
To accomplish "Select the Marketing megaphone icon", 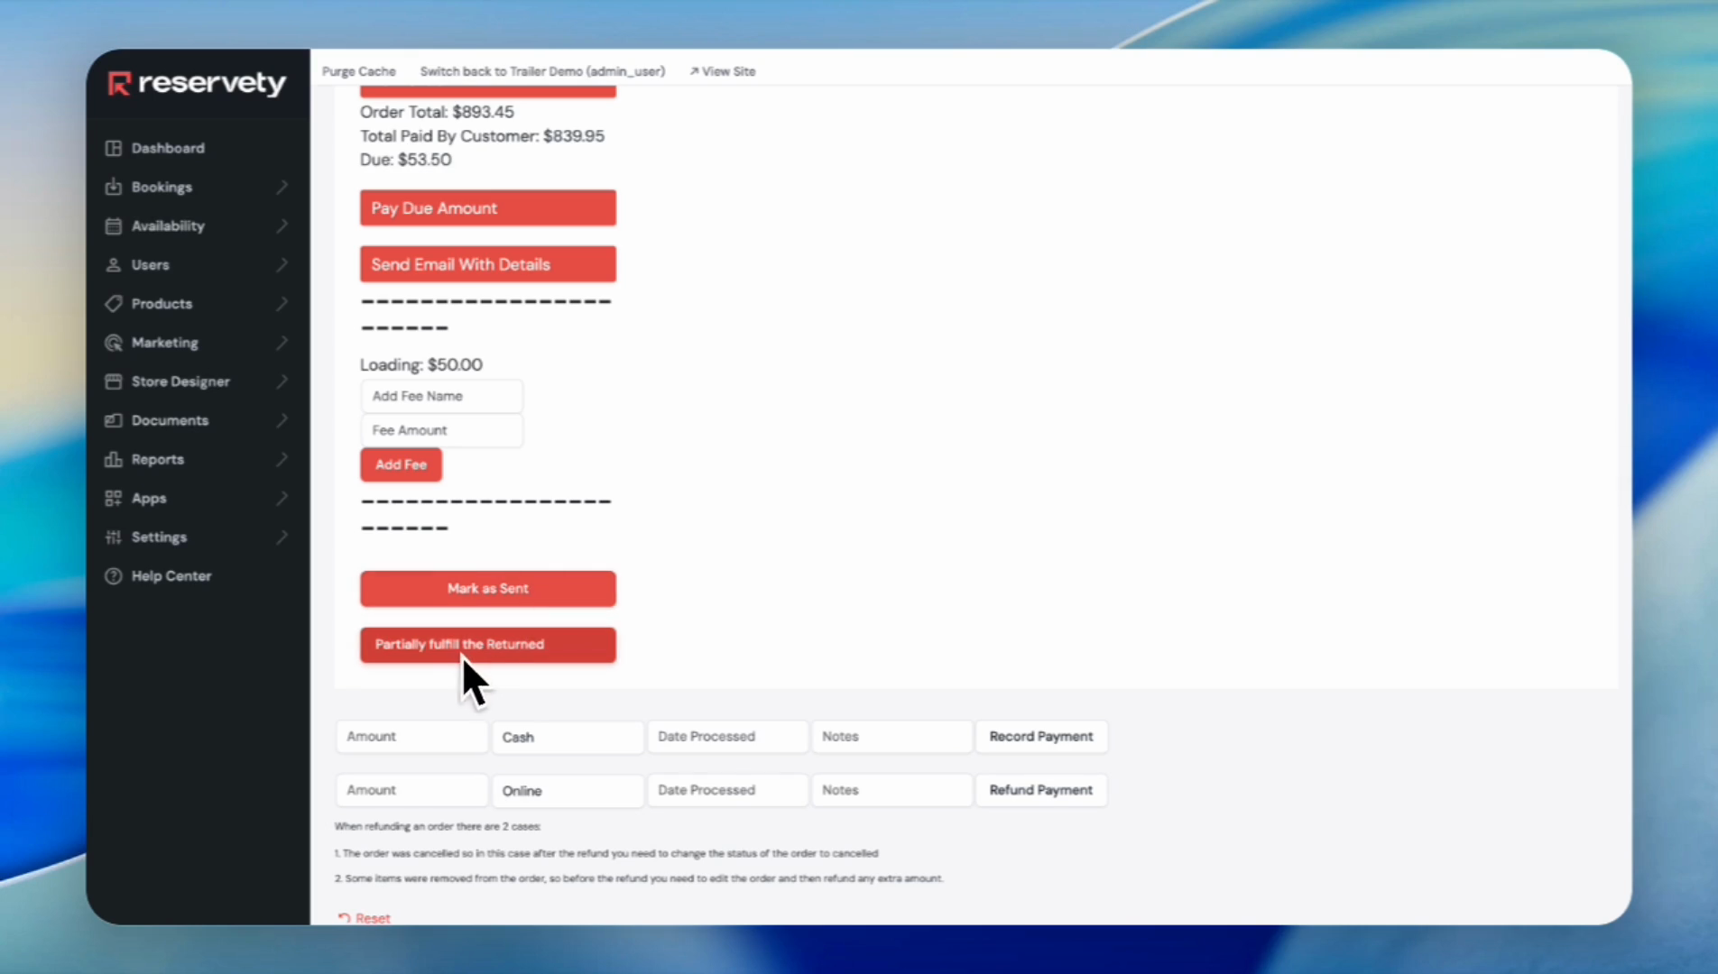I will point(113,343).
